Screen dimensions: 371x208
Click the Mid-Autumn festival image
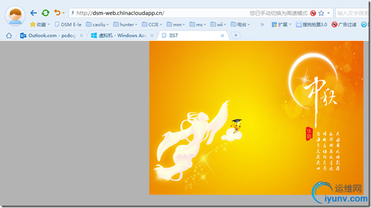256,118
